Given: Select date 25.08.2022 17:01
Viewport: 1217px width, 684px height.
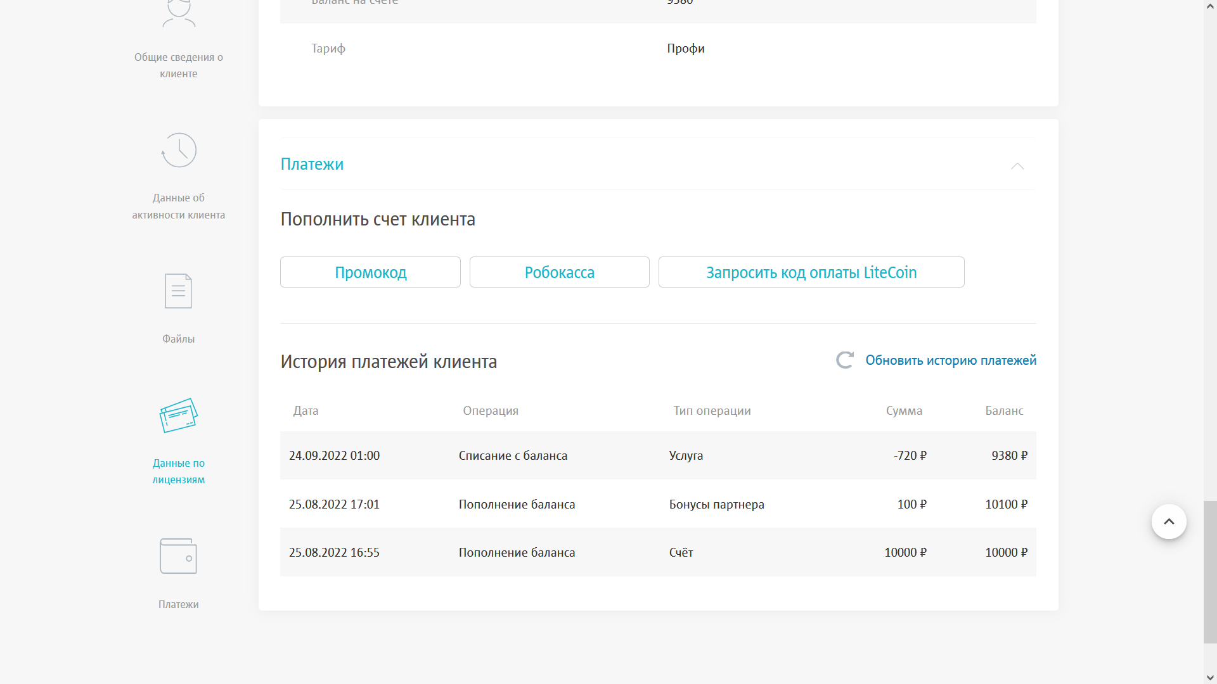Looking at the screenshot, I should coord(334,505).
